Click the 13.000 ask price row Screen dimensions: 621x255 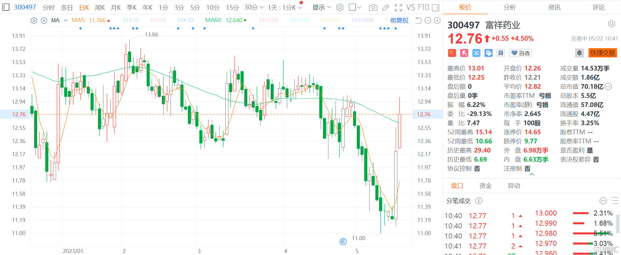(574, 213)
